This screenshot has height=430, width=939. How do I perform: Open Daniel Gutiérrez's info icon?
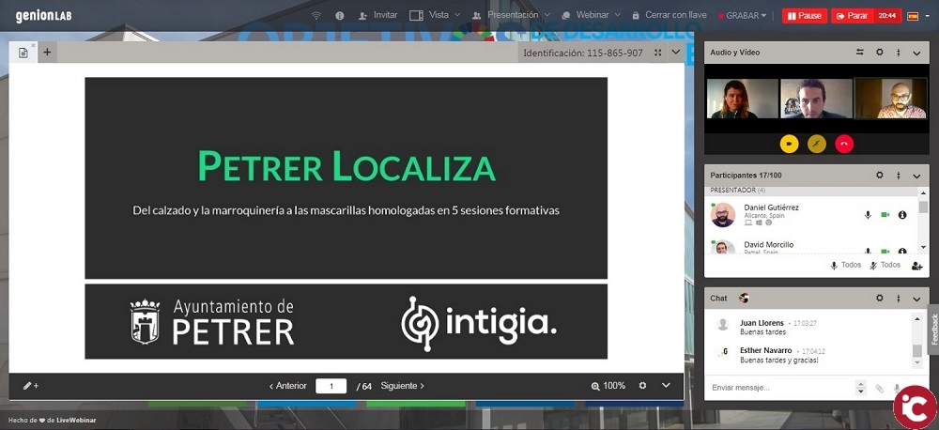tap(902, 215)
